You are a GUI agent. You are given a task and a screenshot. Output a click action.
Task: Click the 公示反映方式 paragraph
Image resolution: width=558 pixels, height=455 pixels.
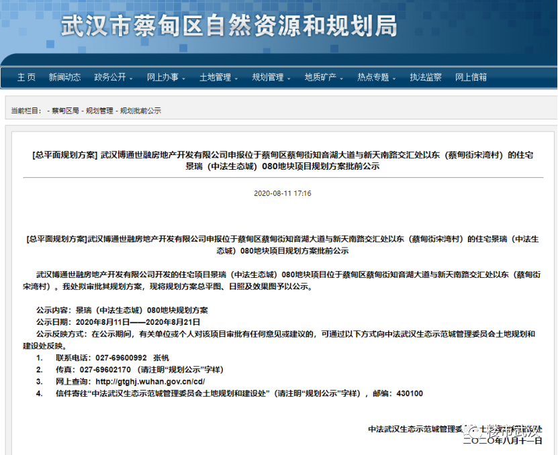point(279,340)
